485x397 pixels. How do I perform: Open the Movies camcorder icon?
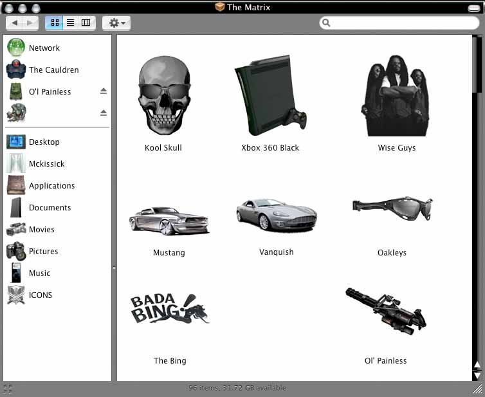[16, 229]
